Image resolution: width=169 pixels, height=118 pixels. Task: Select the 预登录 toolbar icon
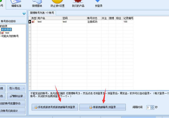click(99, 3)
